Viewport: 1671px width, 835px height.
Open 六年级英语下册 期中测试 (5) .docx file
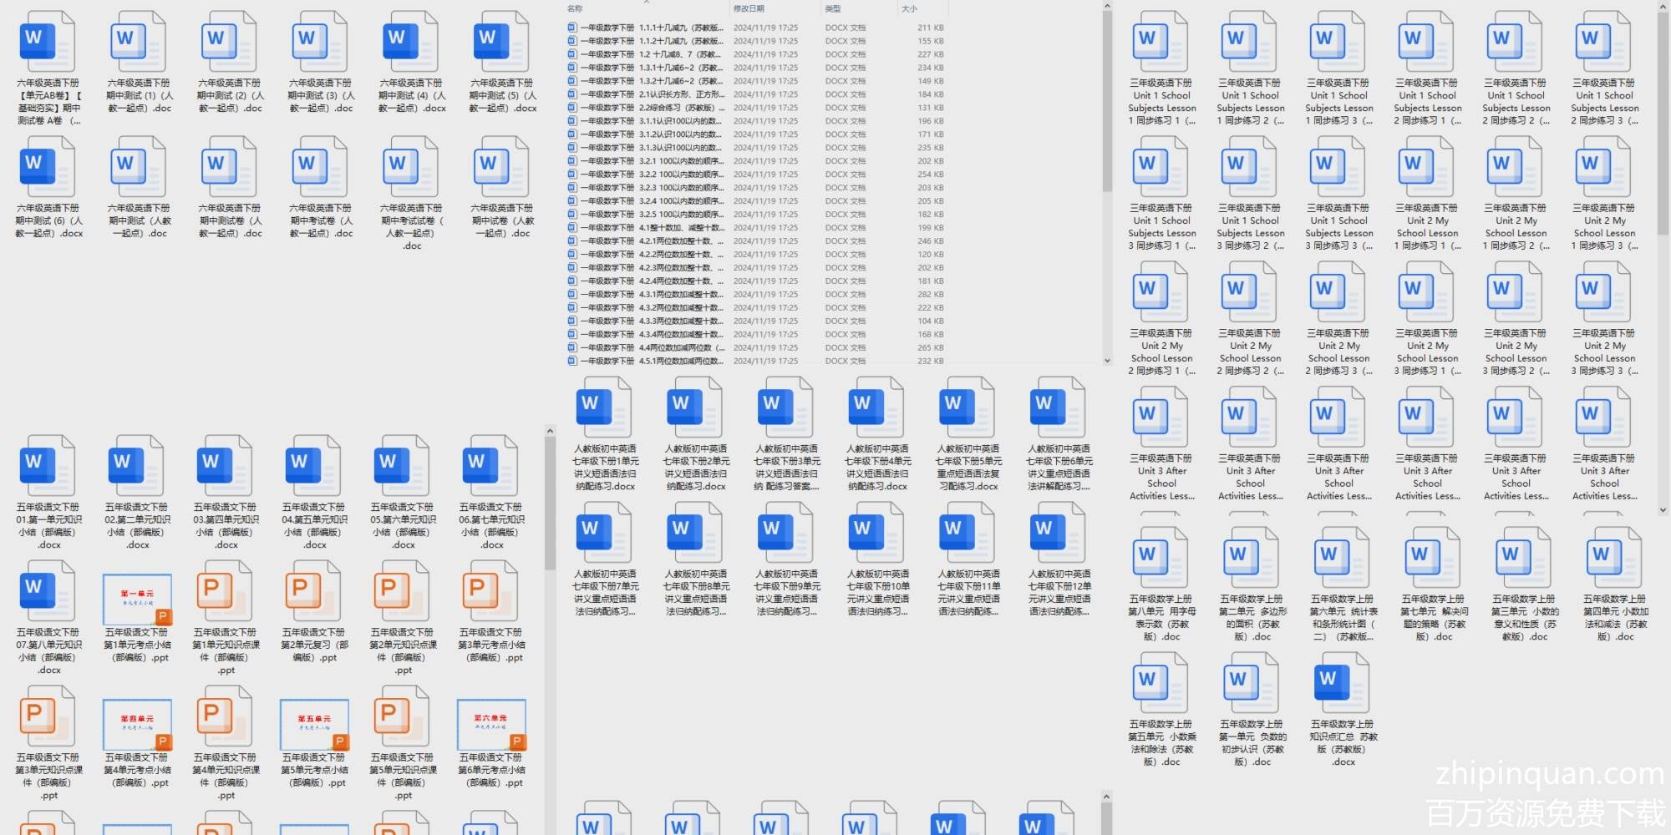501,63
